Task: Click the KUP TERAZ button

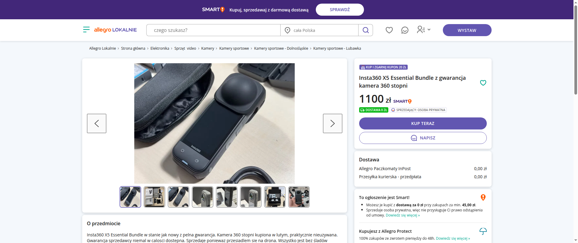Action: (423, 123)
